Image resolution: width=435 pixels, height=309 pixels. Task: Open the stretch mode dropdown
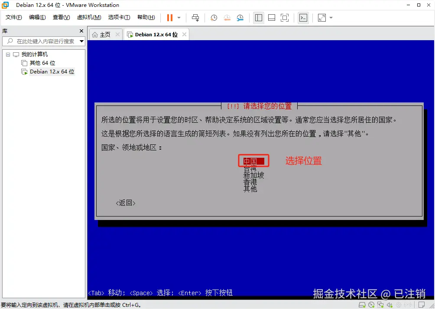330,18
